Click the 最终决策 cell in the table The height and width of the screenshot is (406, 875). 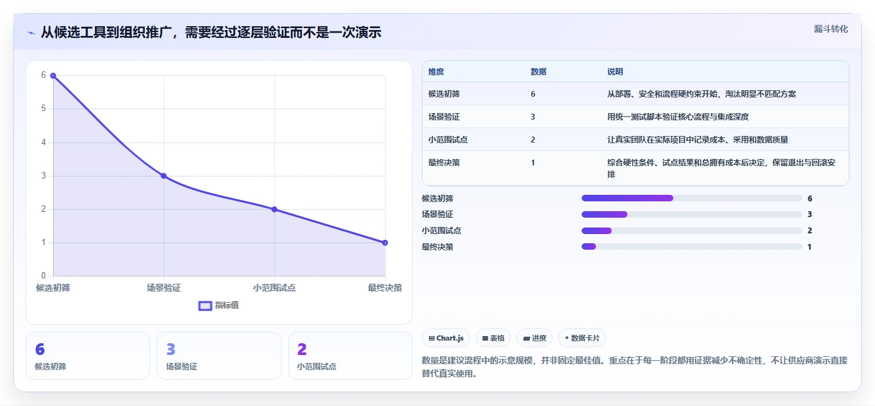(444, 163)
